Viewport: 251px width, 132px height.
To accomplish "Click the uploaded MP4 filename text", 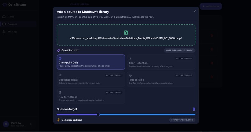I will click(126, 38).
